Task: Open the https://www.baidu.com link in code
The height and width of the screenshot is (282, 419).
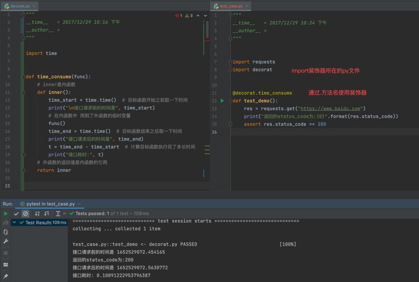Action: pos(330,109)
